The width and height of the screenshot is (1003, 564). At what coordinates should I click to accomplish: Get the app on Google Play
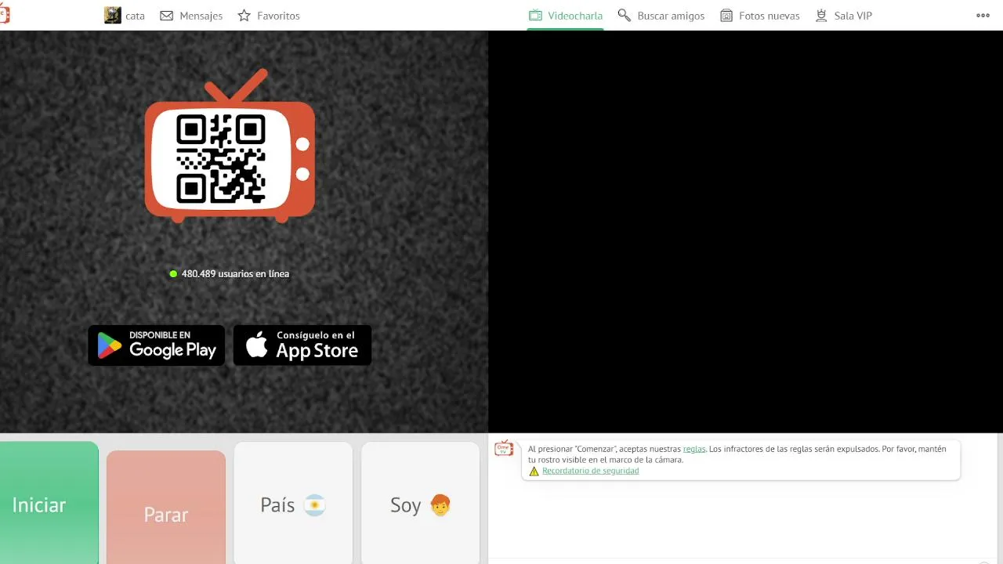[x=157, y=345]
